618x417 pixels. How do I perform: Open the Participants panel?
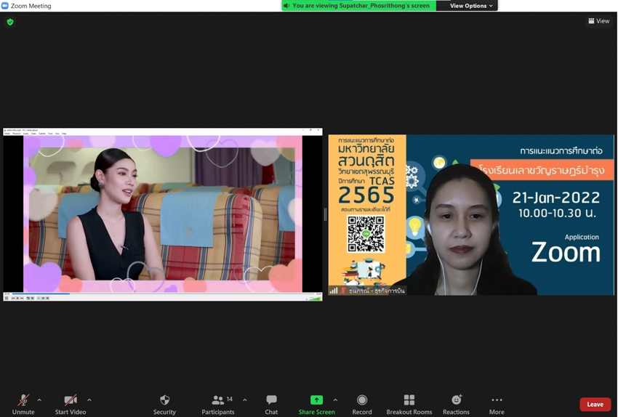pyautogui.click(x=218, y=405)
